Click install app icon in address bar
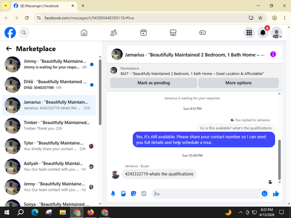Image resolution: width=291 pixels, height=218 pixels. 251,18
